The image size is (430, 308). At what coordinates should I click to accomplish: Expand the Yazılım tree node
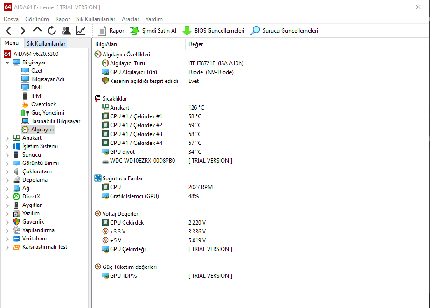[7, 214]
